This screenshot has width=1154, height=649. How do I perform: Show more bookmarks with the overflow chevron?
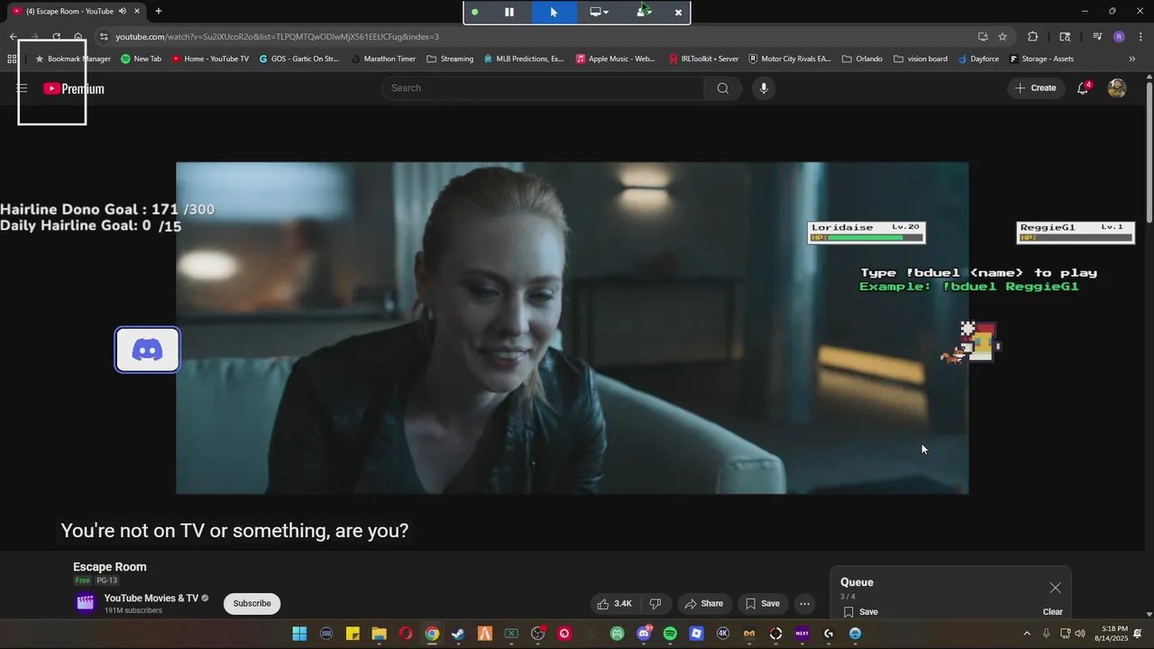pyautogui.click(x=1132, y=59)
